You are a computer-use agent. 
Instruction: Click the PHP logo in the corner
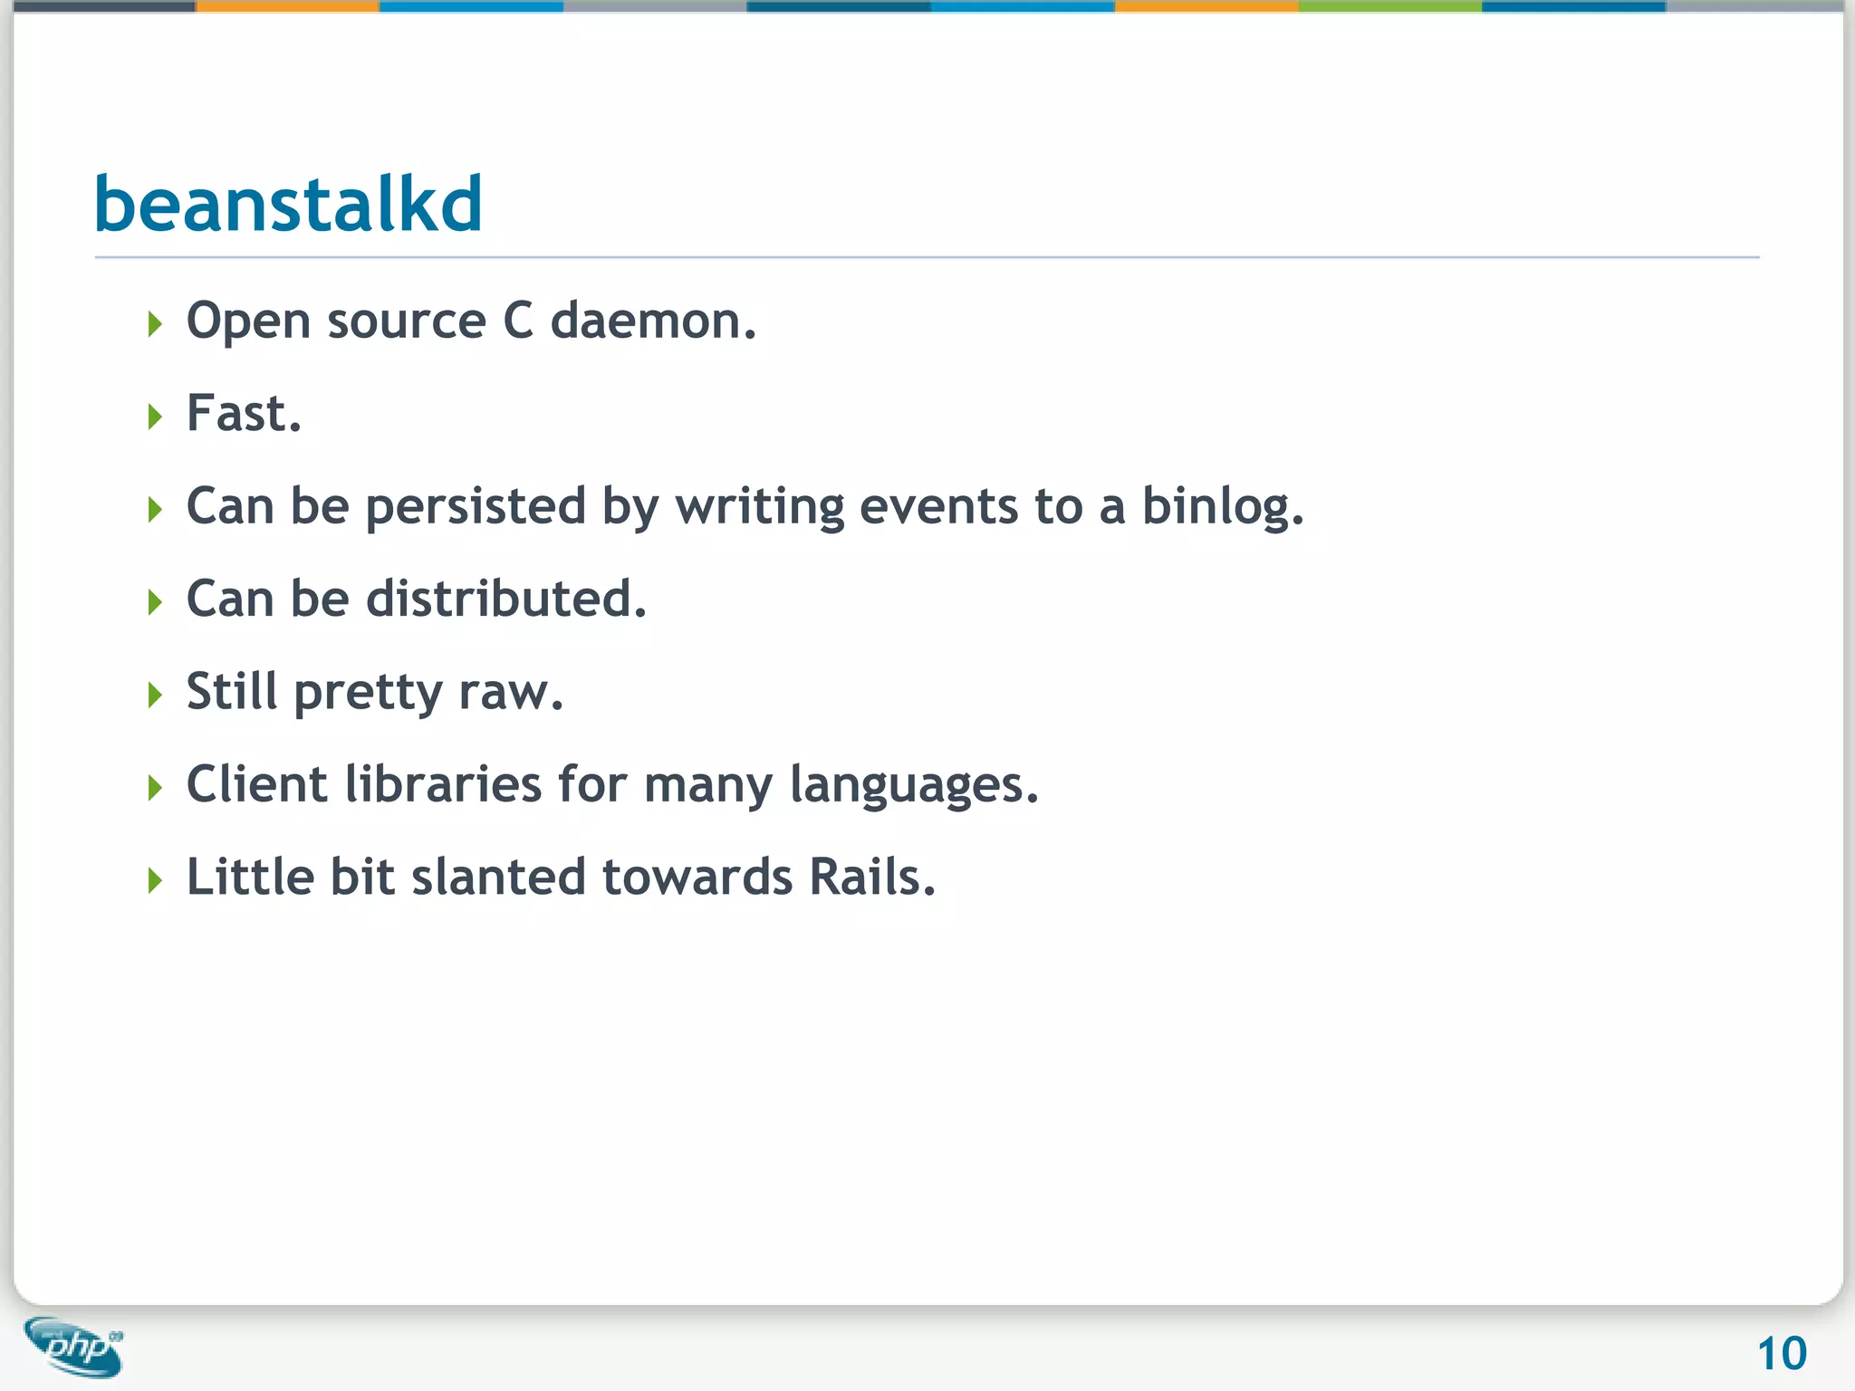(x=74, y=1347)
